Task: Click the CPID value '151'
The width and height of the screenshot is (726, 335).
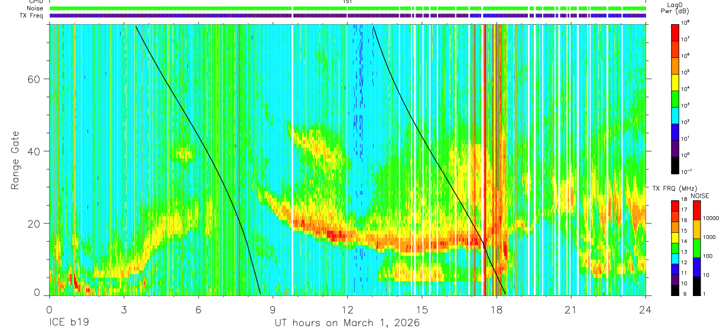Action: 347,2
